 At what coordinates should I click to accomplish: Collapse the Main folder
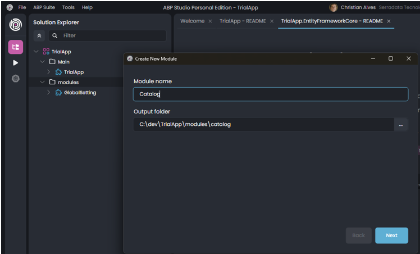click(x=43, y=62)
